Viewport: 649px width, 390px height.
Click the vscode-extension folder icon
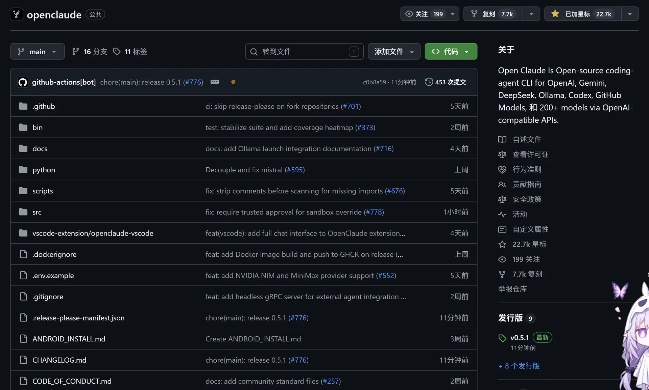pos(23,233)
